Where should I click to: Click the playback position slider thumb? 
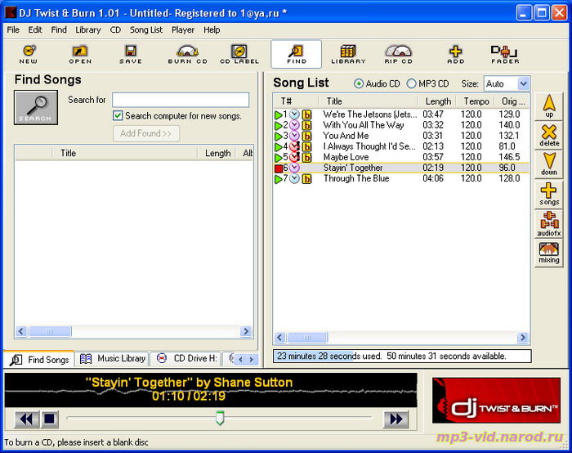pyautogui.click(x=220, y=419)
